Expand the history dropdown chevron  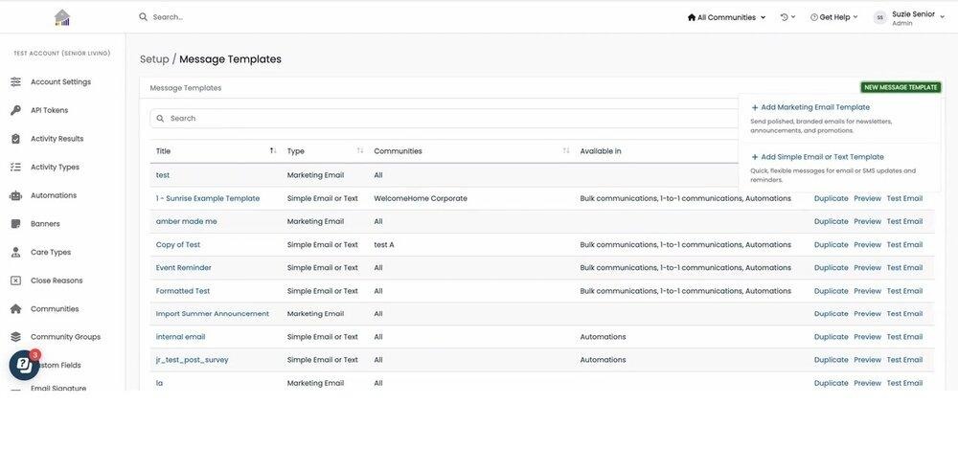point(793,17)
